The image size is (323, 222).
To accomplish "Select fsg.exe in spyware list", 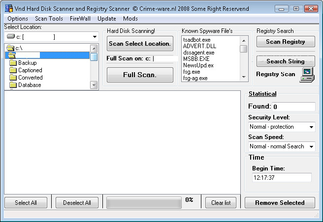I will tap(192, 72).
